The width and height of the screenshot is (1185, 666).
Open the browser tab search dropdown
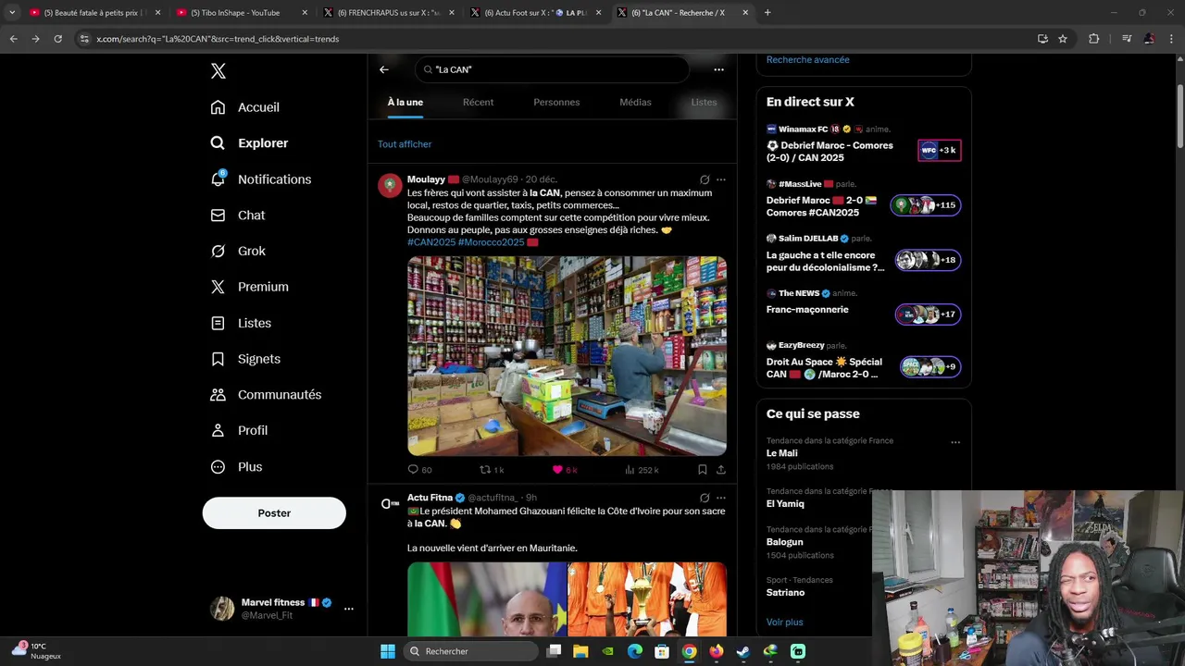tap(12, 13)
